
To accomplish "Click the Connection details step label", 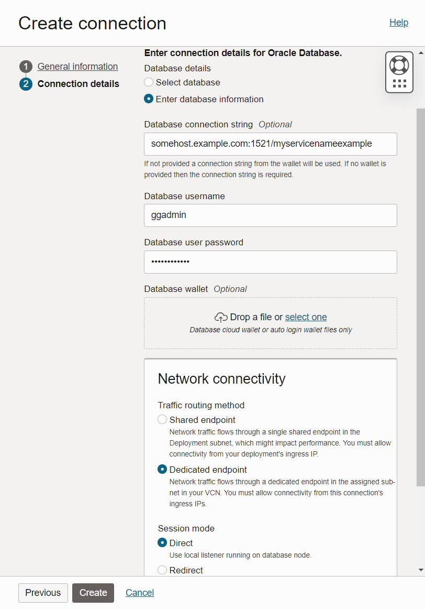I will (x=78, y=83).
